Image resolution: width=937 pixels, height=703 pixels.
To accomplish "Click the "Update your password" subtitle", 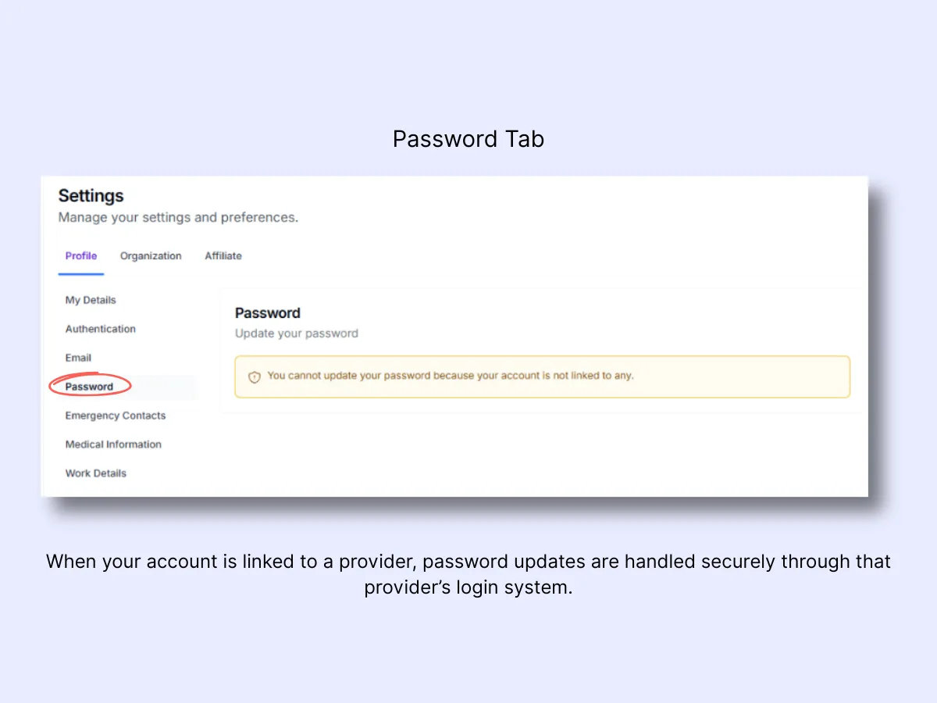I will (x=297, y=334).
